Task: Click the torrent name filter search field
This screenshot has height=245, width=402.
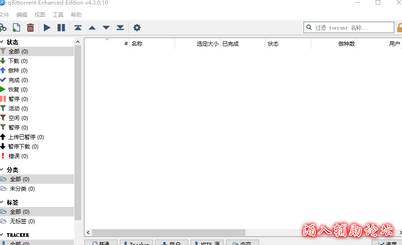Action: pos(352,28)
